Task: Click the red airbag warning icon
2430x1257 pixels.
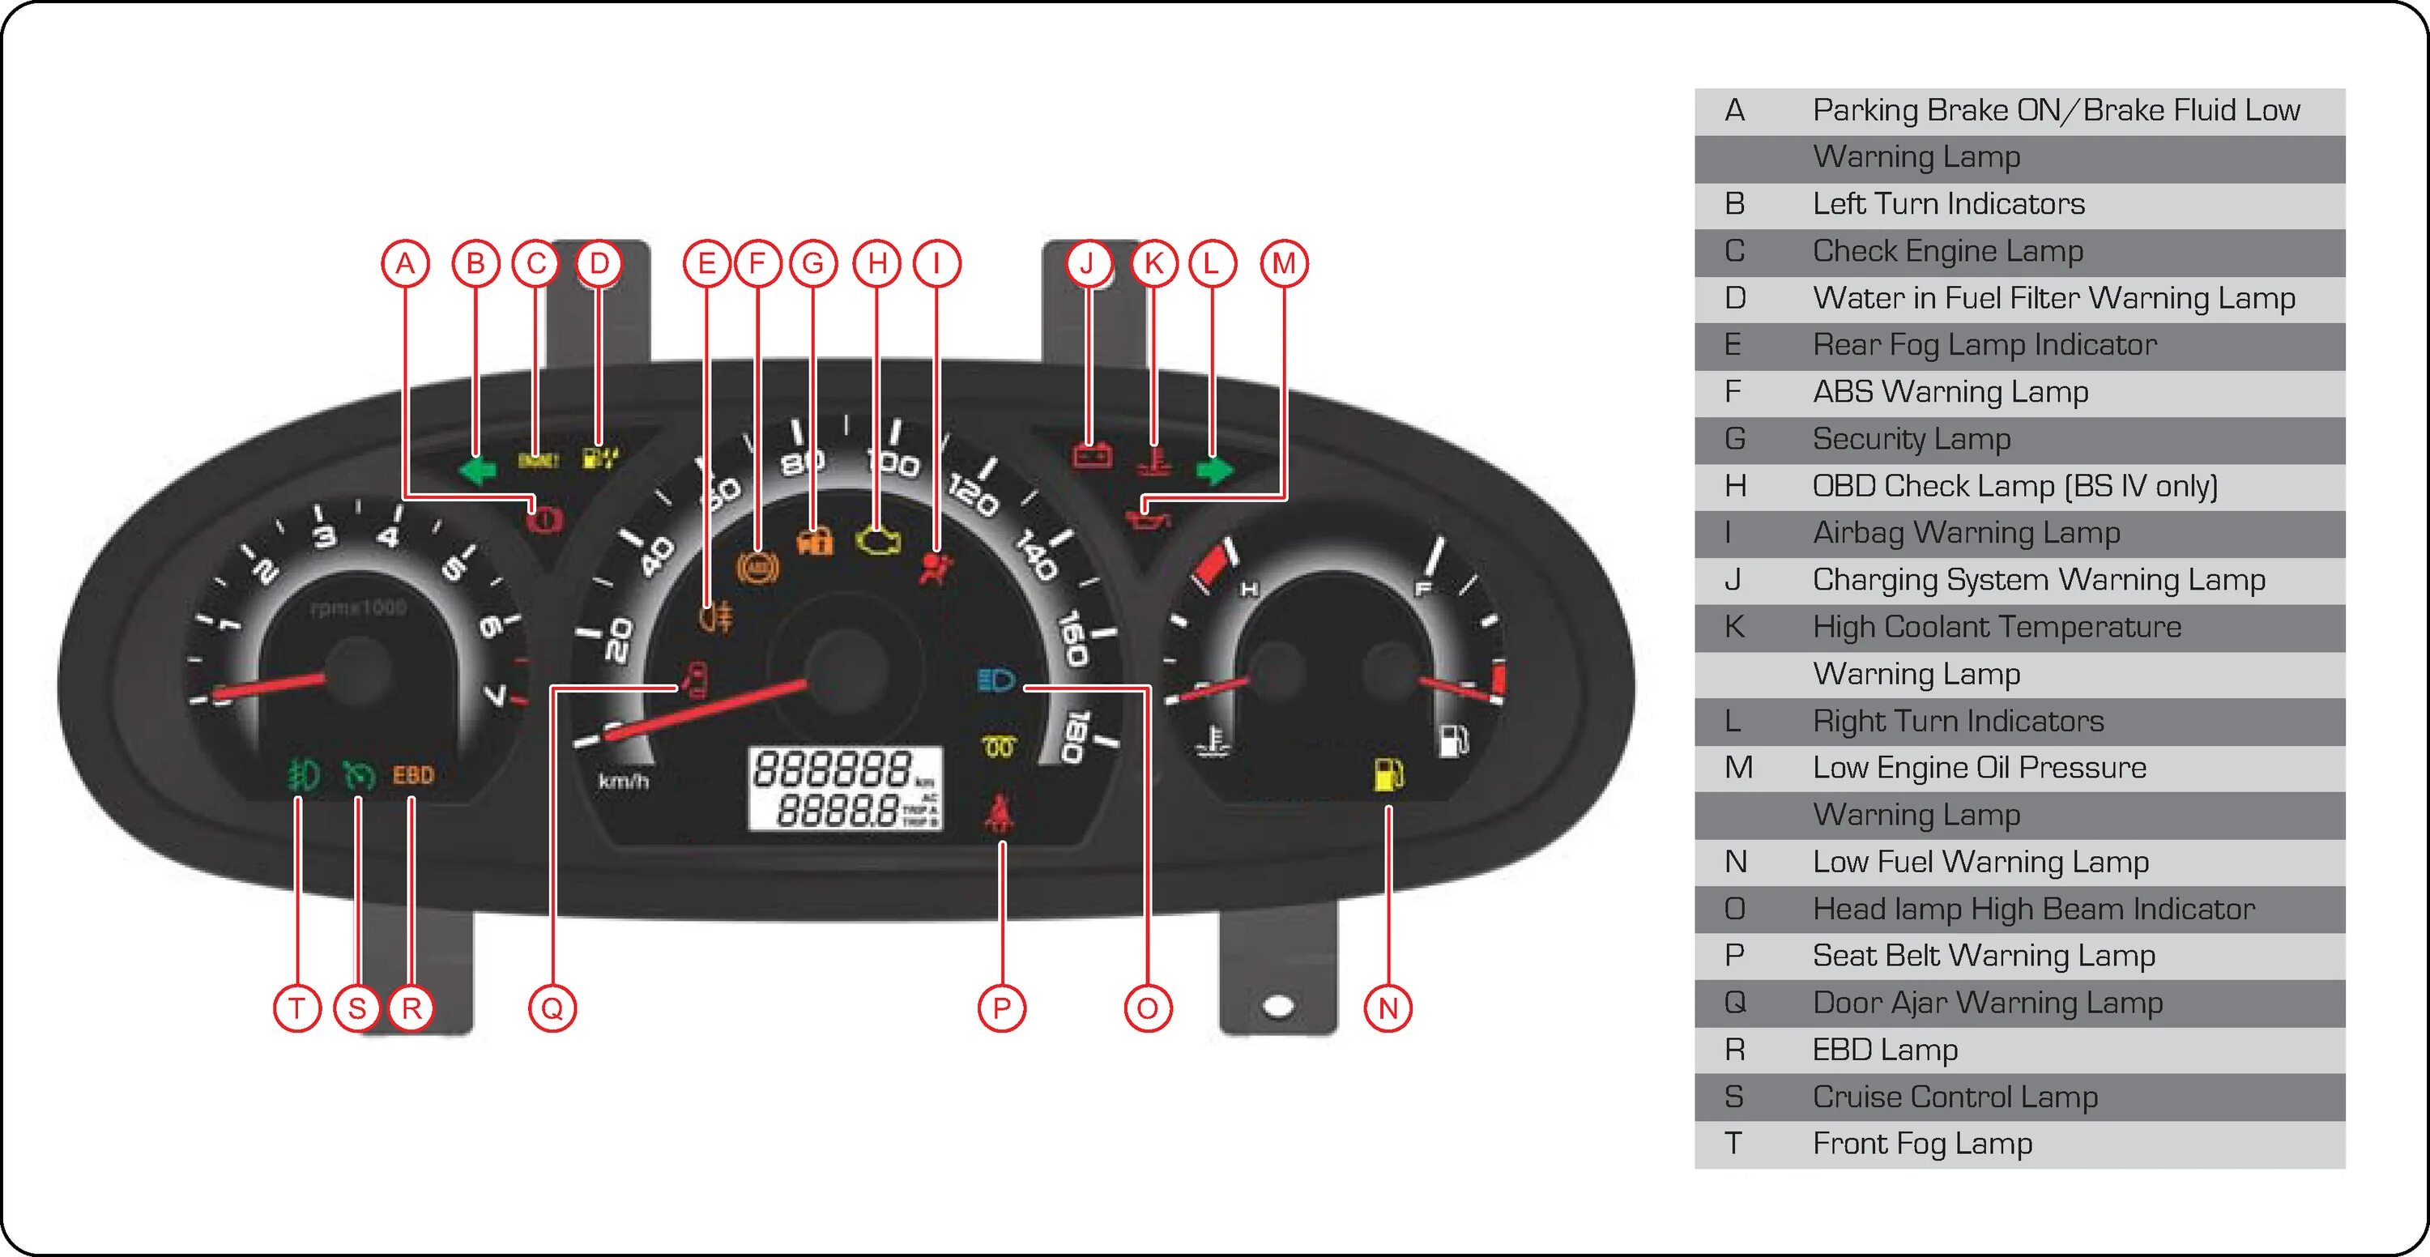Action: coord(936,569)
